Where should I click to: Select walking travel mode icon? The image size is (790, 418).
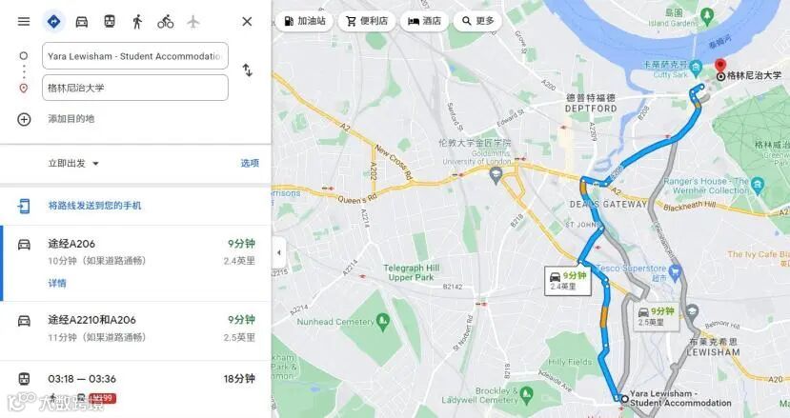pyautogui.click(x=137, y=22)
